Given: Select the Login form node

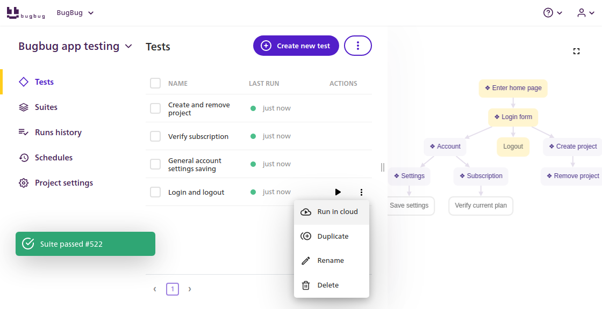Looking at the screenshot, I should [x=513, y=117].
